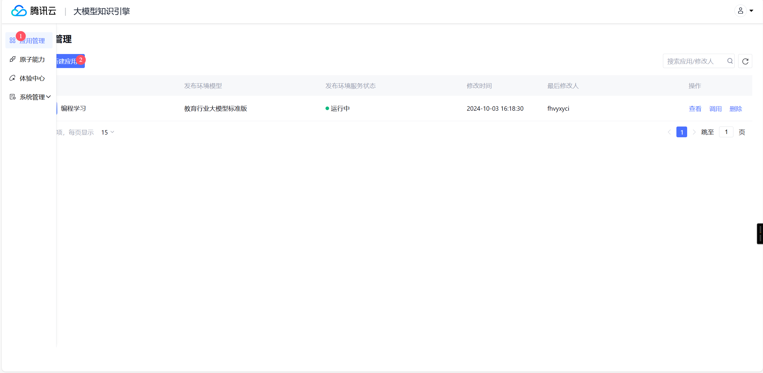This screenshot has height=373, width=763.
Task: Click 查看 for 编程学习
Action: click(695, 109)
